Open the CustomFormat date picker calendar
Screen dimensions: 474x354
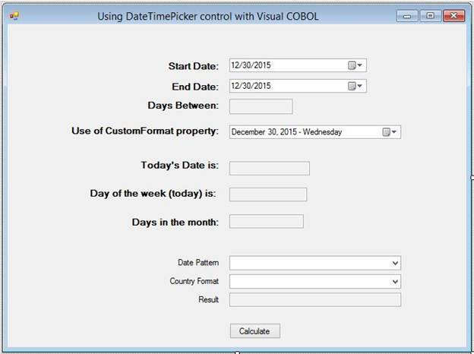pos(390,132)
